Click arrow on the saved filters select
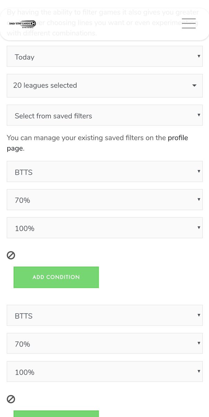The width and height of the screenshot is (209, 417). tap(199, 115)
